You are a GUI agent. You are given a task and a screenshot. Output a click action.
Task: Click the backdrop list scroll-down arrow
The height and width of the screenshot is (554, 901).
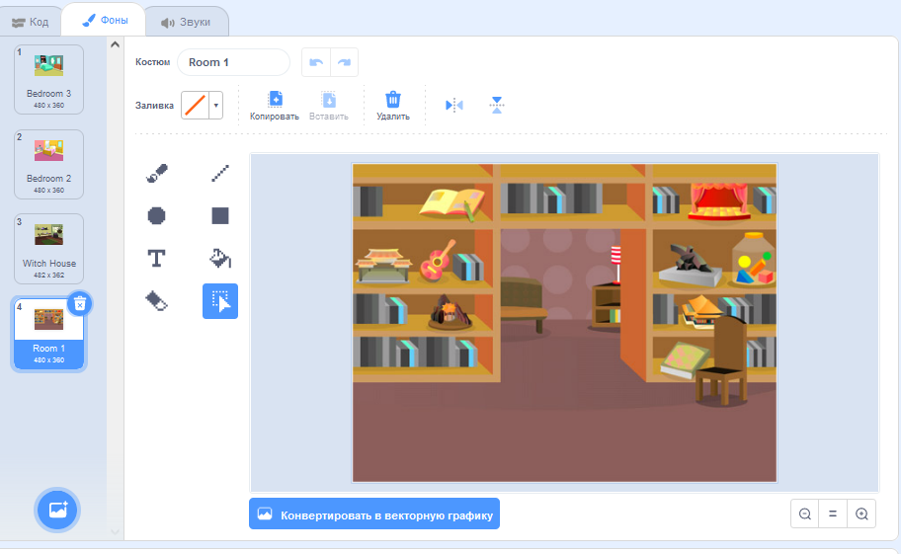(115, 531)
